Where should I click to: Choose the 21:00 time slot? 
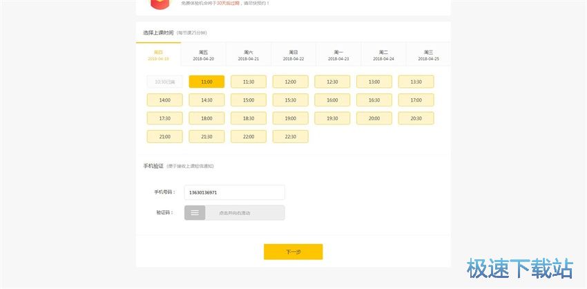(165, 137)
